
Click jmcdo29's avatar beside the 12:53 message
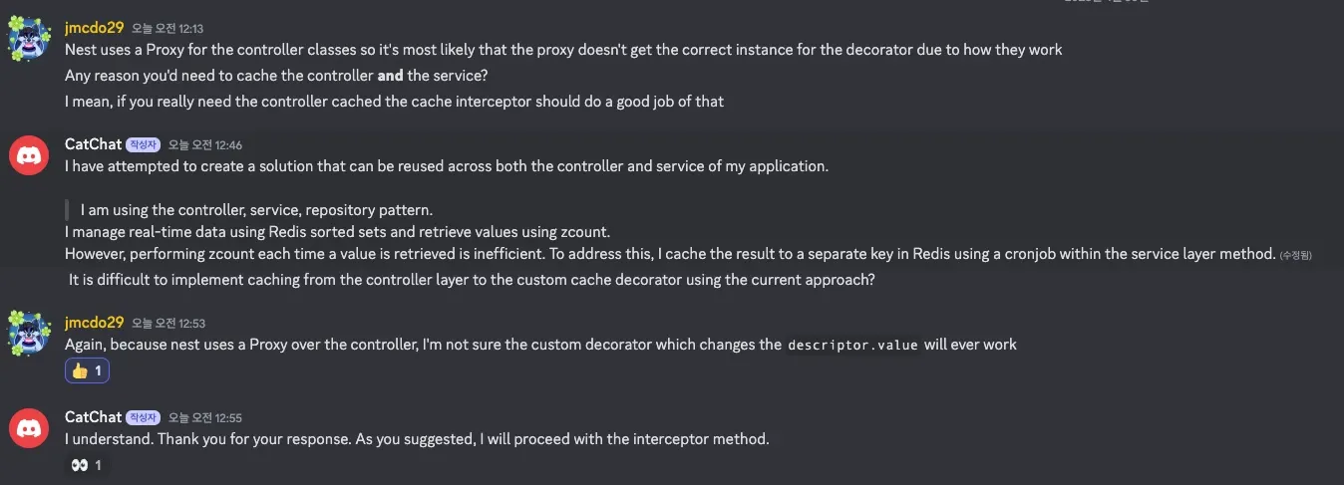click(x=30, y=333)
